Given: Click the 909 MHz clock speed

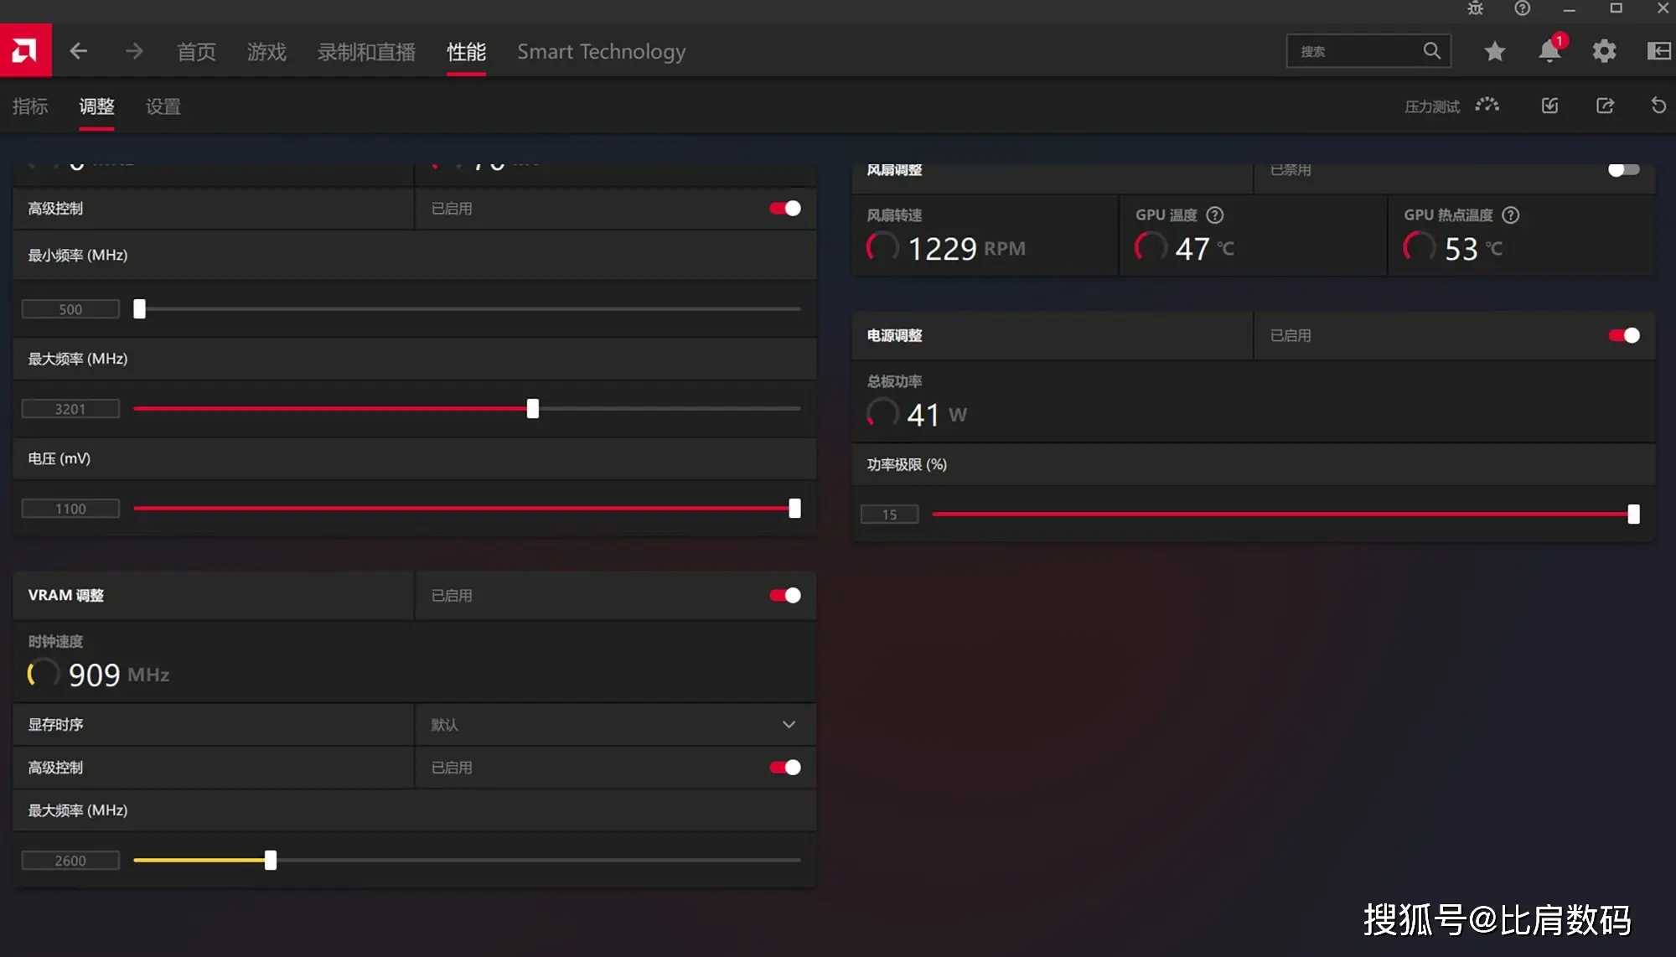Looking at the screenshot, I should (x=119, y=675).
